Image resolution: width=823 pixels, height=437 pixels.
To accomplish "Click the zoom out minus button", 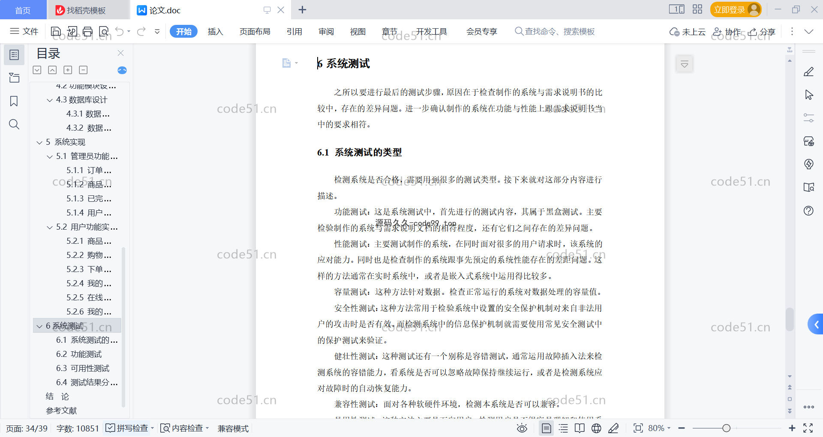I will click(682, 428).
